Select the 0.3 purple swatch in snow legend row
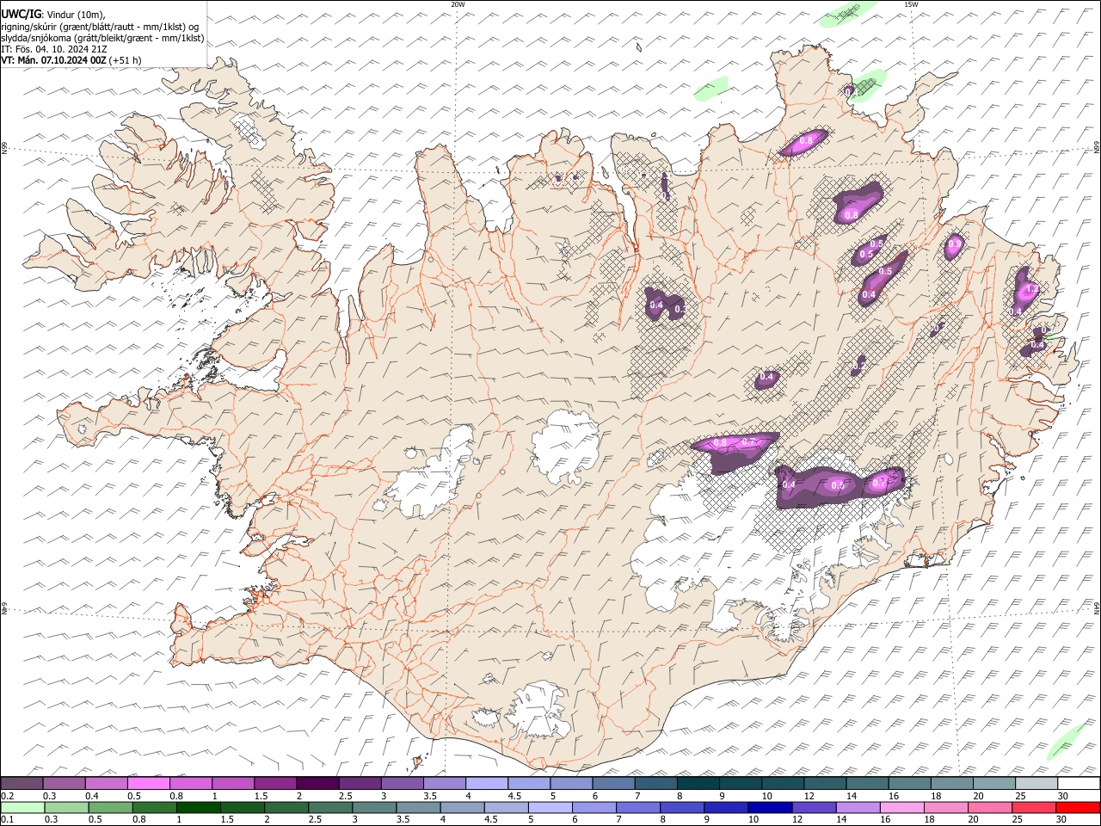This screenshot has height=826, width=1101. (64, 783)
